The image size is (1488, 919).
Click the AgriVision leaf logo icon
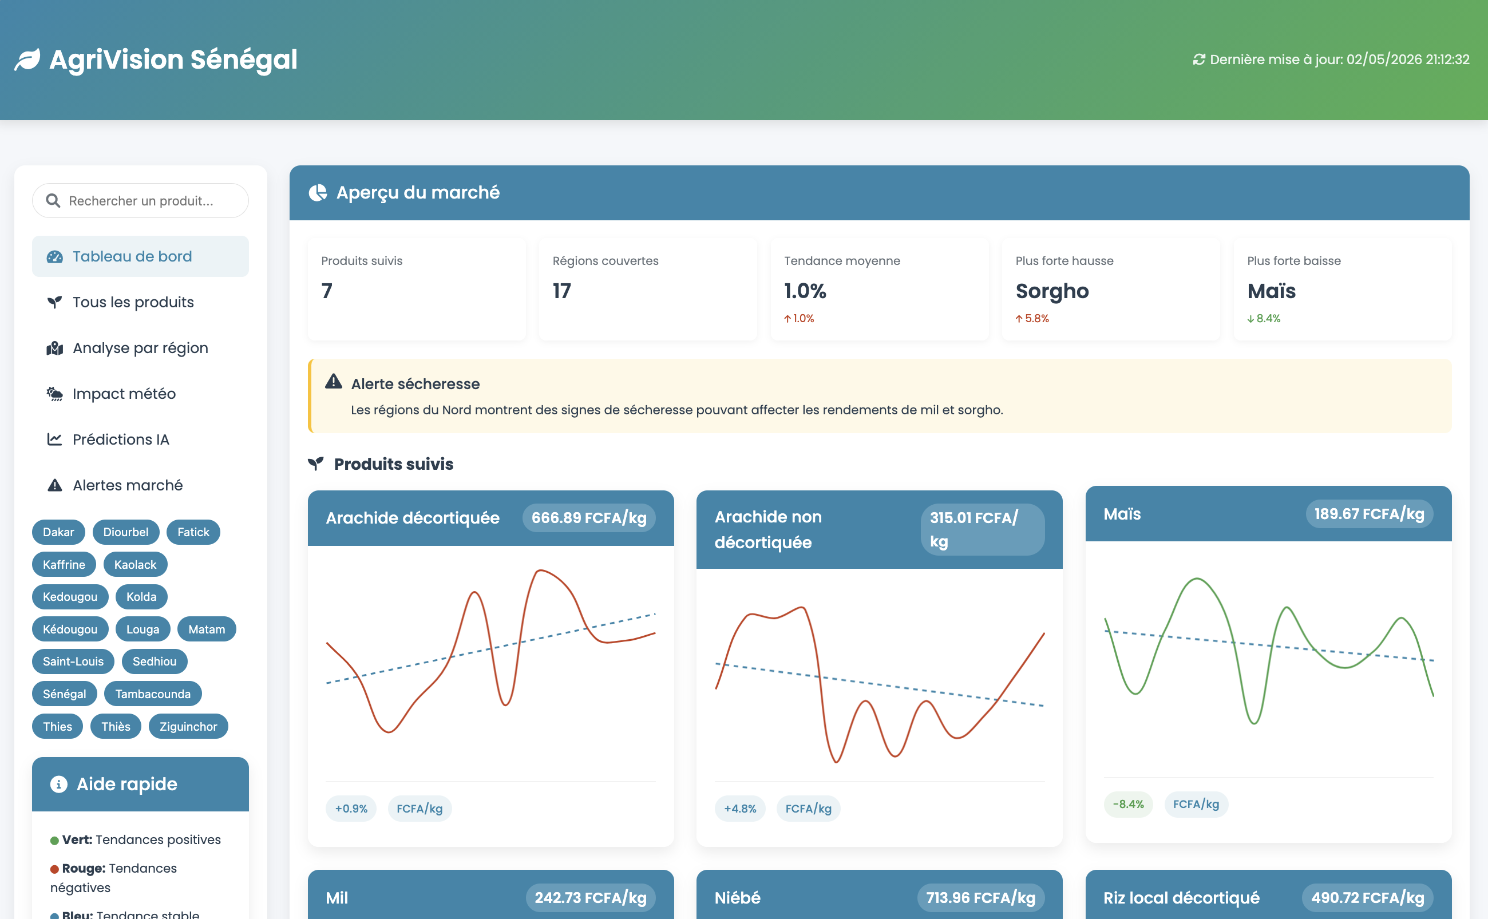pyautogui.click(x=27, y=60)
